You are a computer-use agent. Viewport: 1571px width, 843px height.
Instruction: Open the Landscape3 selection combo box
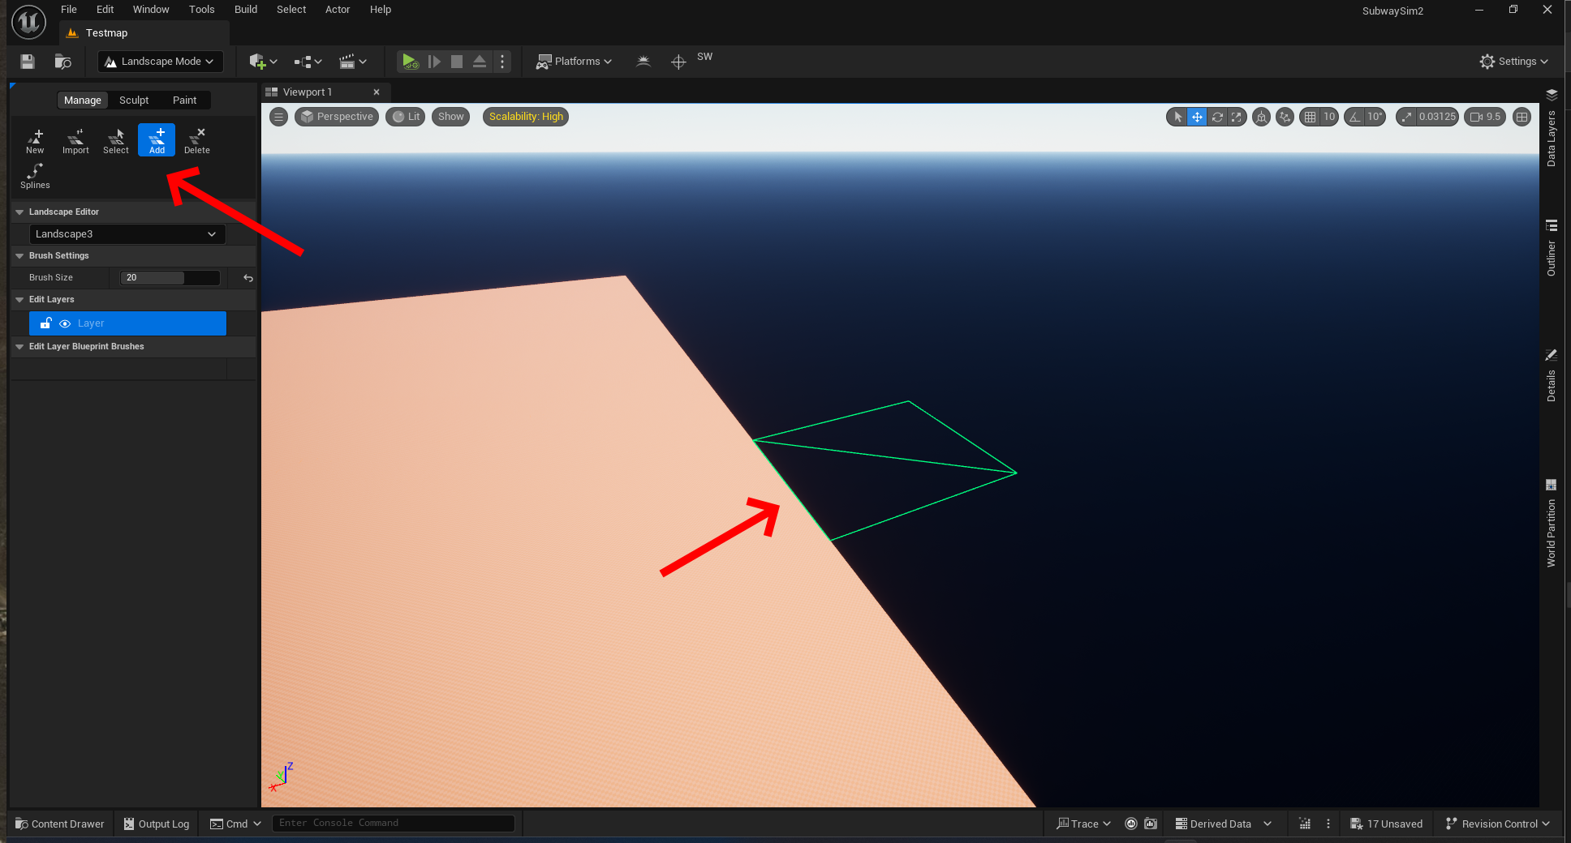click(x=127, y=234)
